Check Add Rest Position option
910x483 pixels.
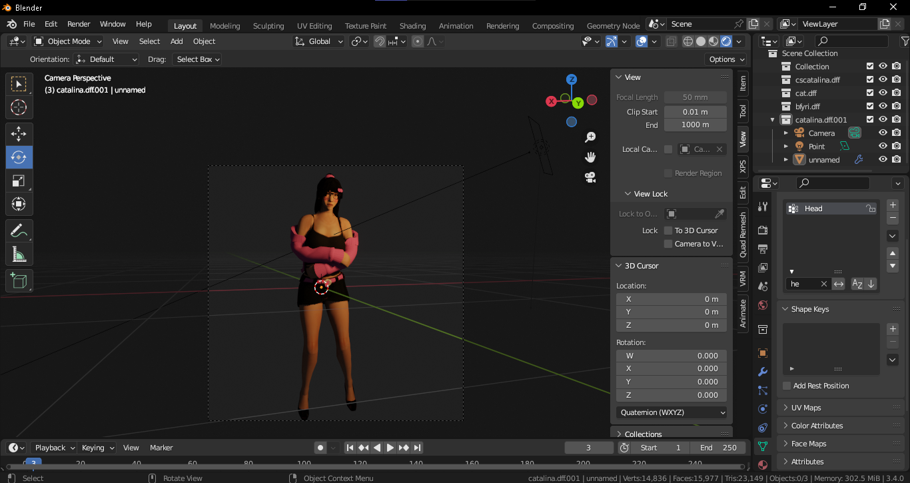787,386
